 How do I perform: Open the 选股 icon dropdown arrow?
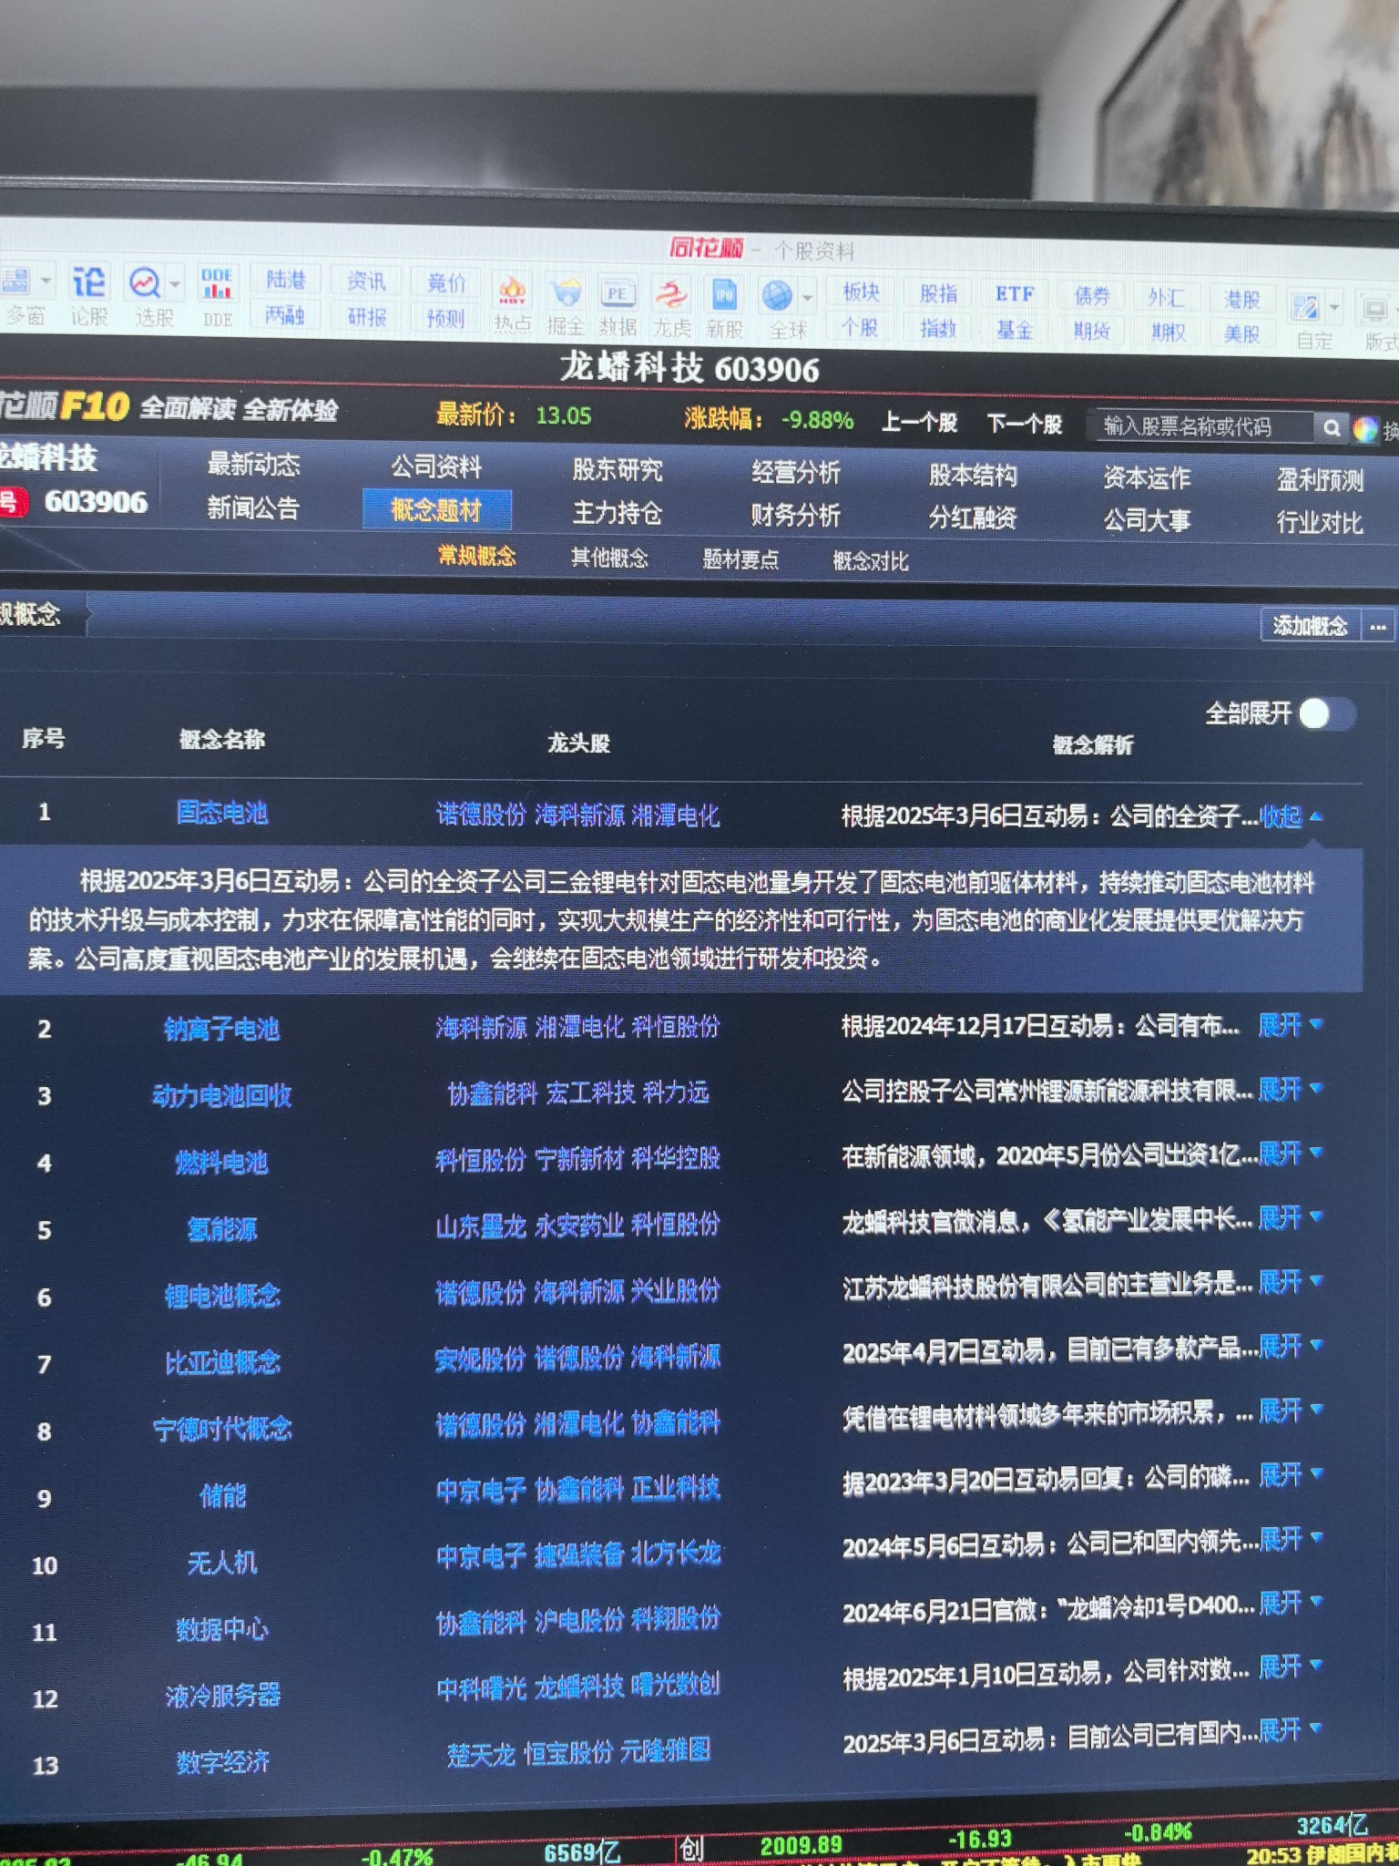click(176, 284)
